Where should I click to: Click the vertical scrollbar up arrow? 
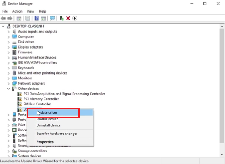[x=222, y=26]
